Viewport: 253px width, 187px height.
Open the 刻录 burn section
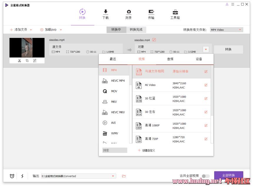click(x=128, y=14)
